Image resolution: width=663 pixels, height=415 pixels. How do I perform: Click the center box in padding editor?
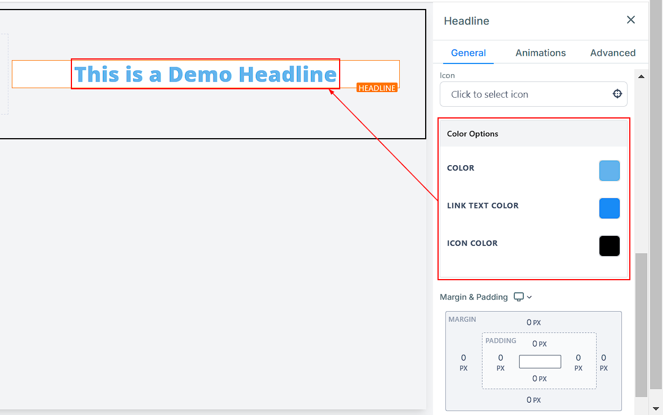point(540,362)
